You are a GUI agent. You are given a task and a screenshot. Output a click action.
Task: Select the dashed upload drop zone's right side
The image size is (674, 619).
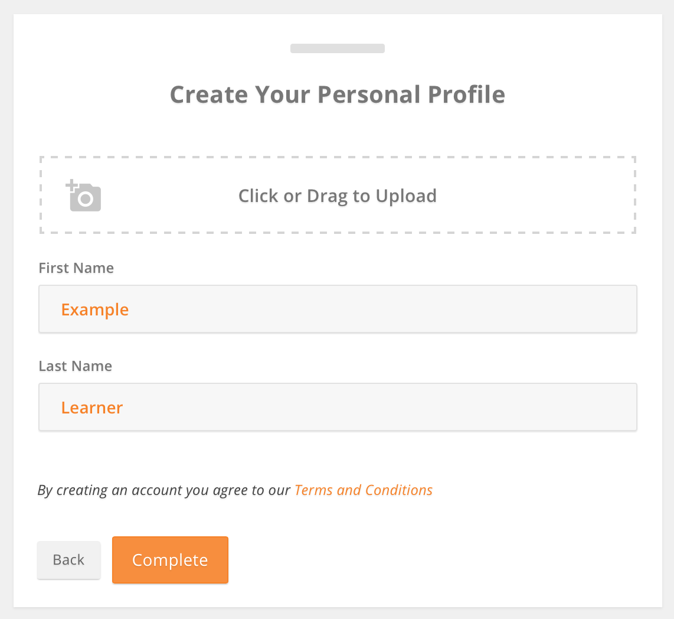point(559,195)
